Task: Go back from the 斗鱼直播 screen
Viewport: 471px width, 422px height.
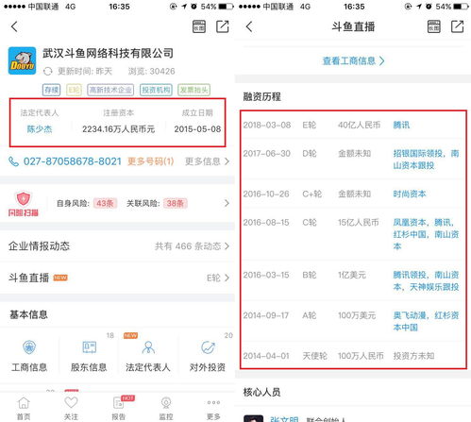Action: coord(249,26)
